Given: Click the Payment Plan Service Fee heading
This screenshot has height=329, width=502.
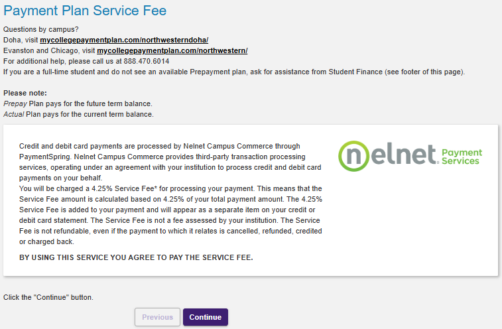Looking at the screenshot, I should pos(85,11).
